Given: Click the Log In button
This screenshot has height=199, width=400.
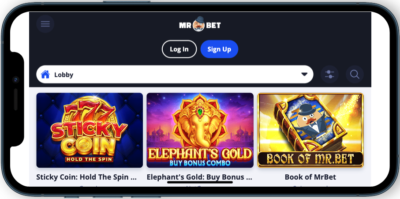Looking at the screenshot, I should [x=179, y=49].
